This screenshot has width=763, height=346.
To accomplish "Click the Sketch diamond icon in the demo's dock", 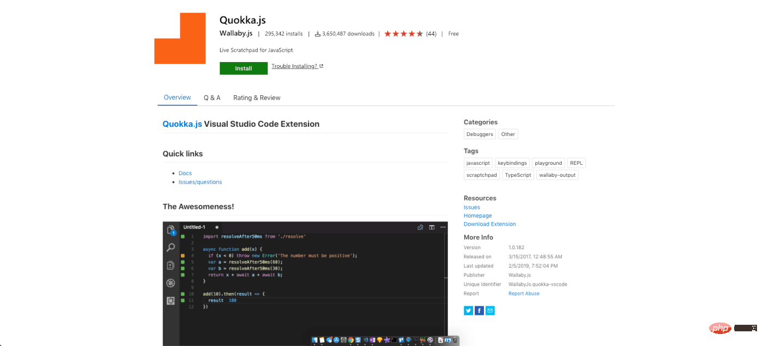I will (x=380, y=341).
